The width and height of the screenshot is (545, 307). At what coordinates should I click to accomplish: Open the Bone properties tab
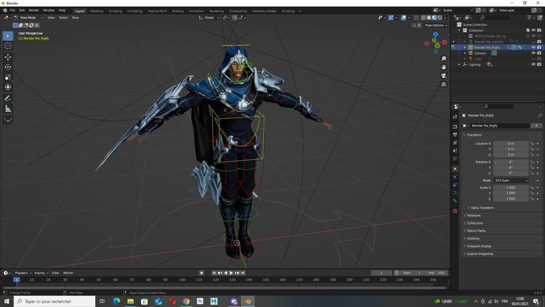[455, 201]
